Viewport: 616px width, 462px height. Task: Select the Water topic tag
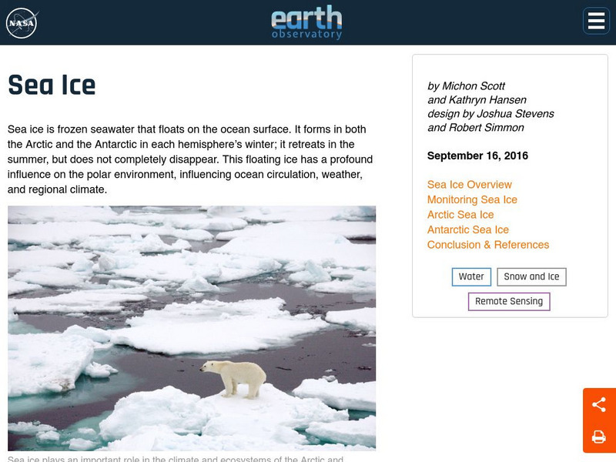471,276
